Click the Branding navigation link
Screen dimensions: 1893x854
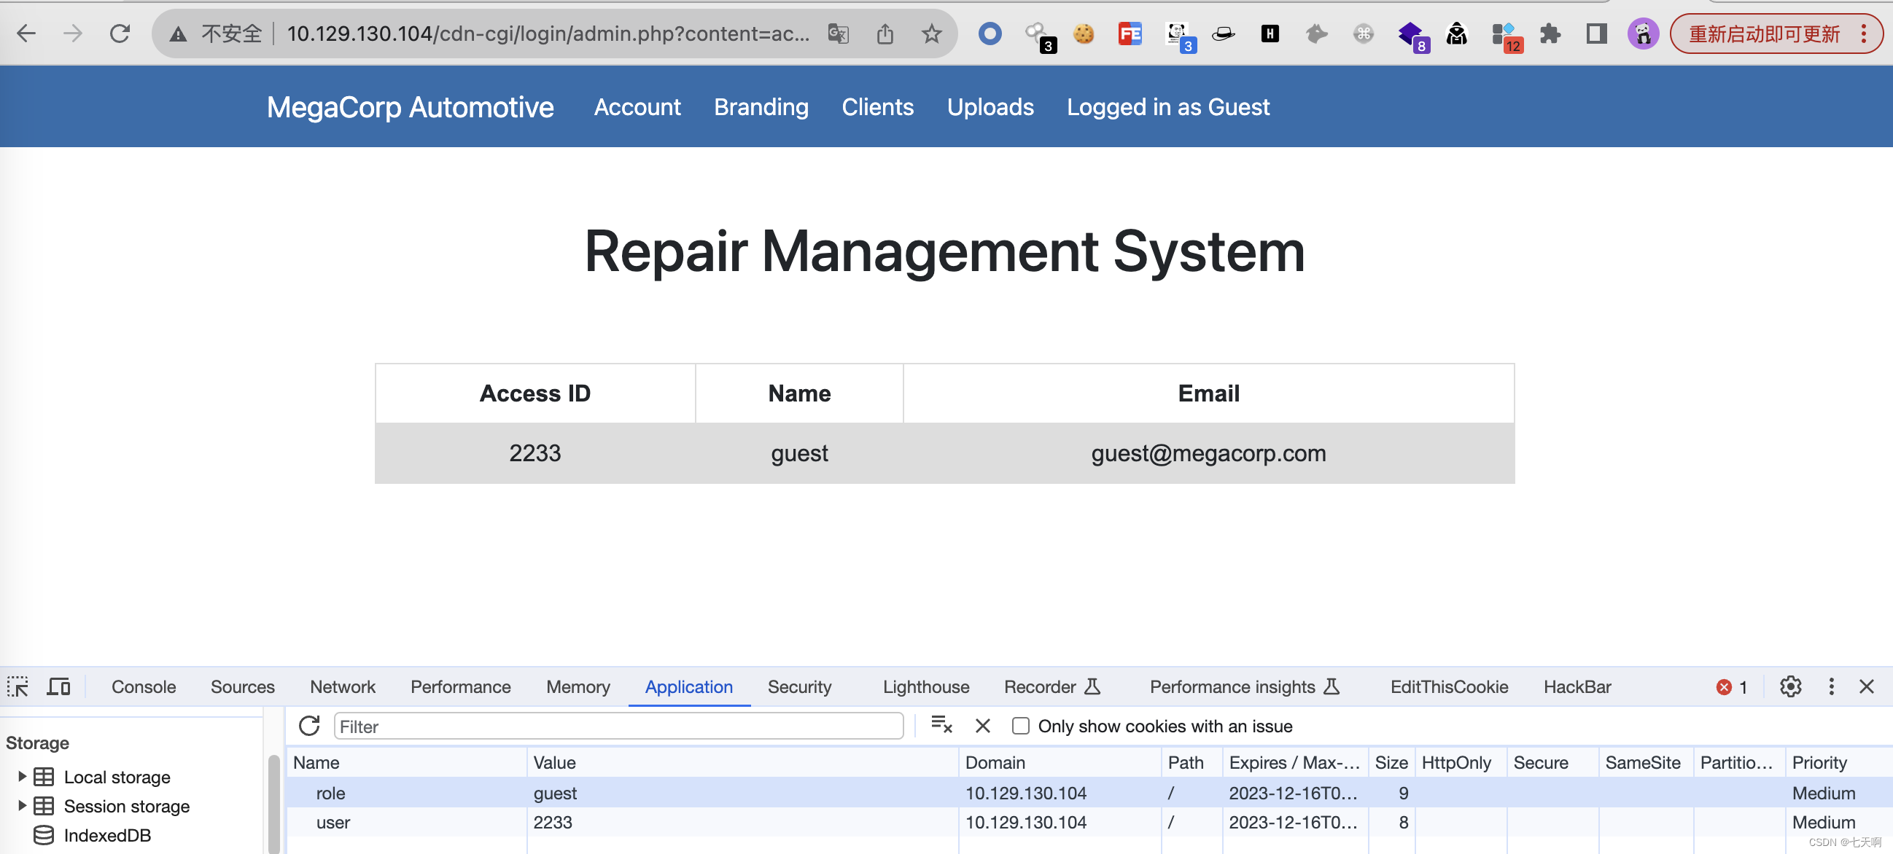pyautogui.click(x=761, y=107)
